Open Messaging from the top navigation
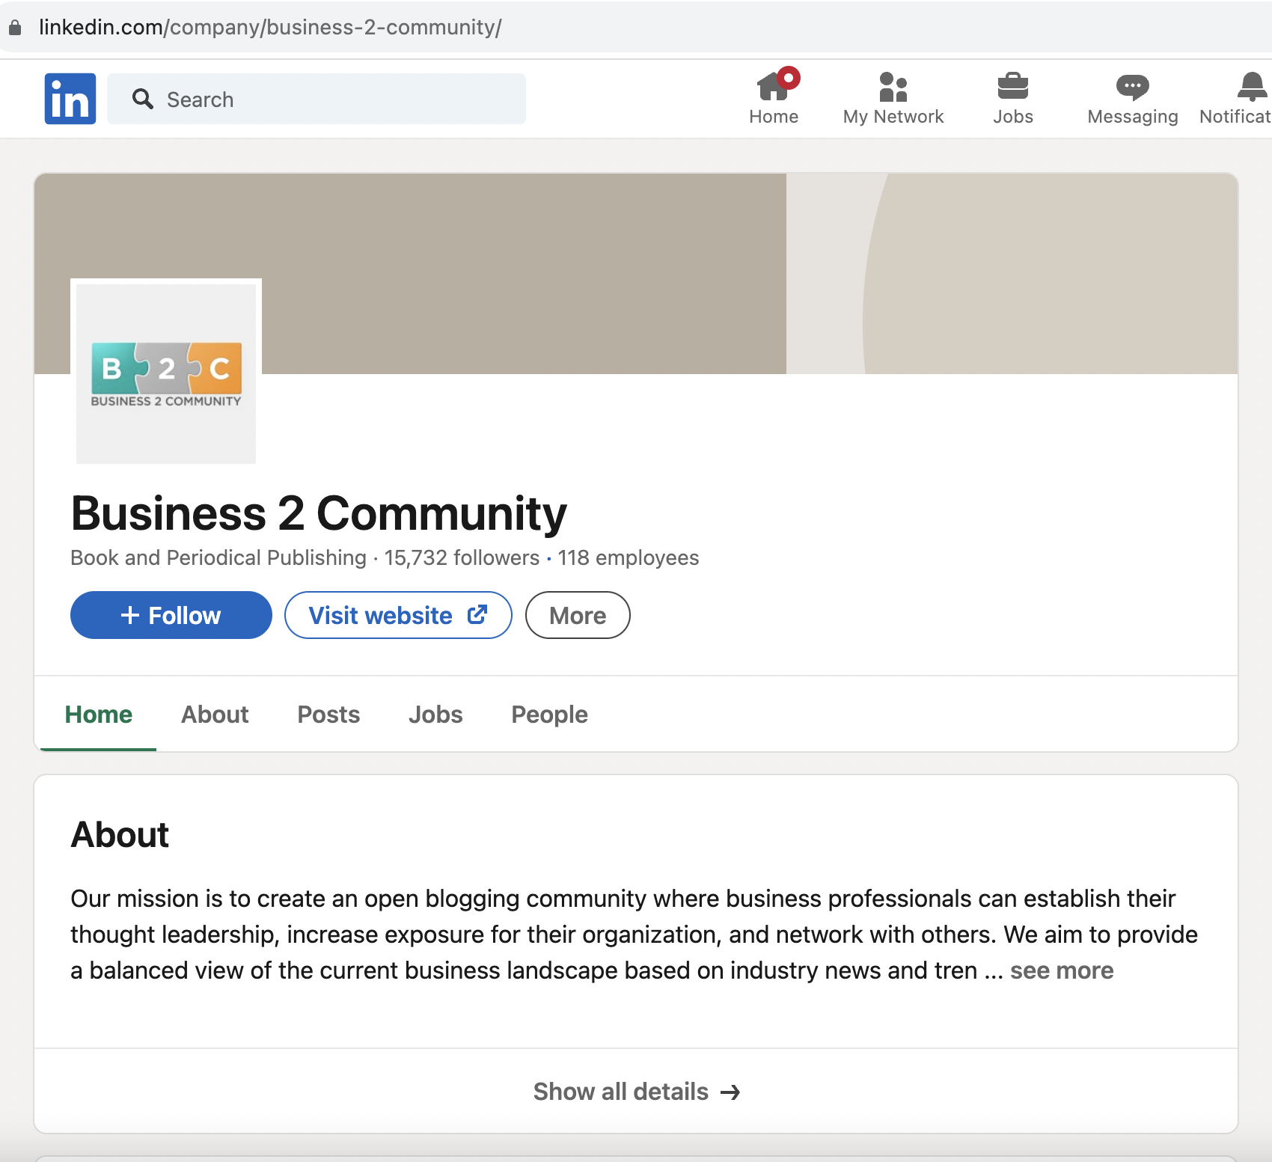1272x1162 pixels. pyautogui.click(x=1133, y=98)
